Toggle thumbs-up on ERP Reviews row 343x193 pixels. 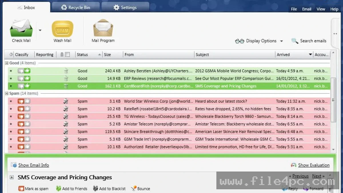click(27, 78)
